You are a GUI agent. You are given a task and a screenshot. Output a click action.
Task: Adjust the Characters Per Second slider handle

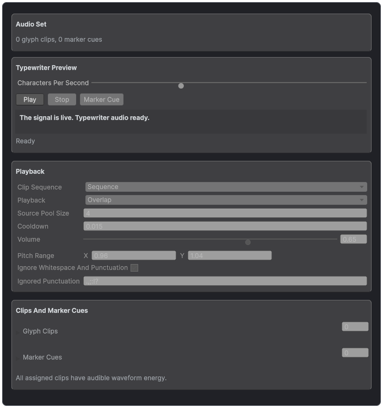click(x=181, y=86)
